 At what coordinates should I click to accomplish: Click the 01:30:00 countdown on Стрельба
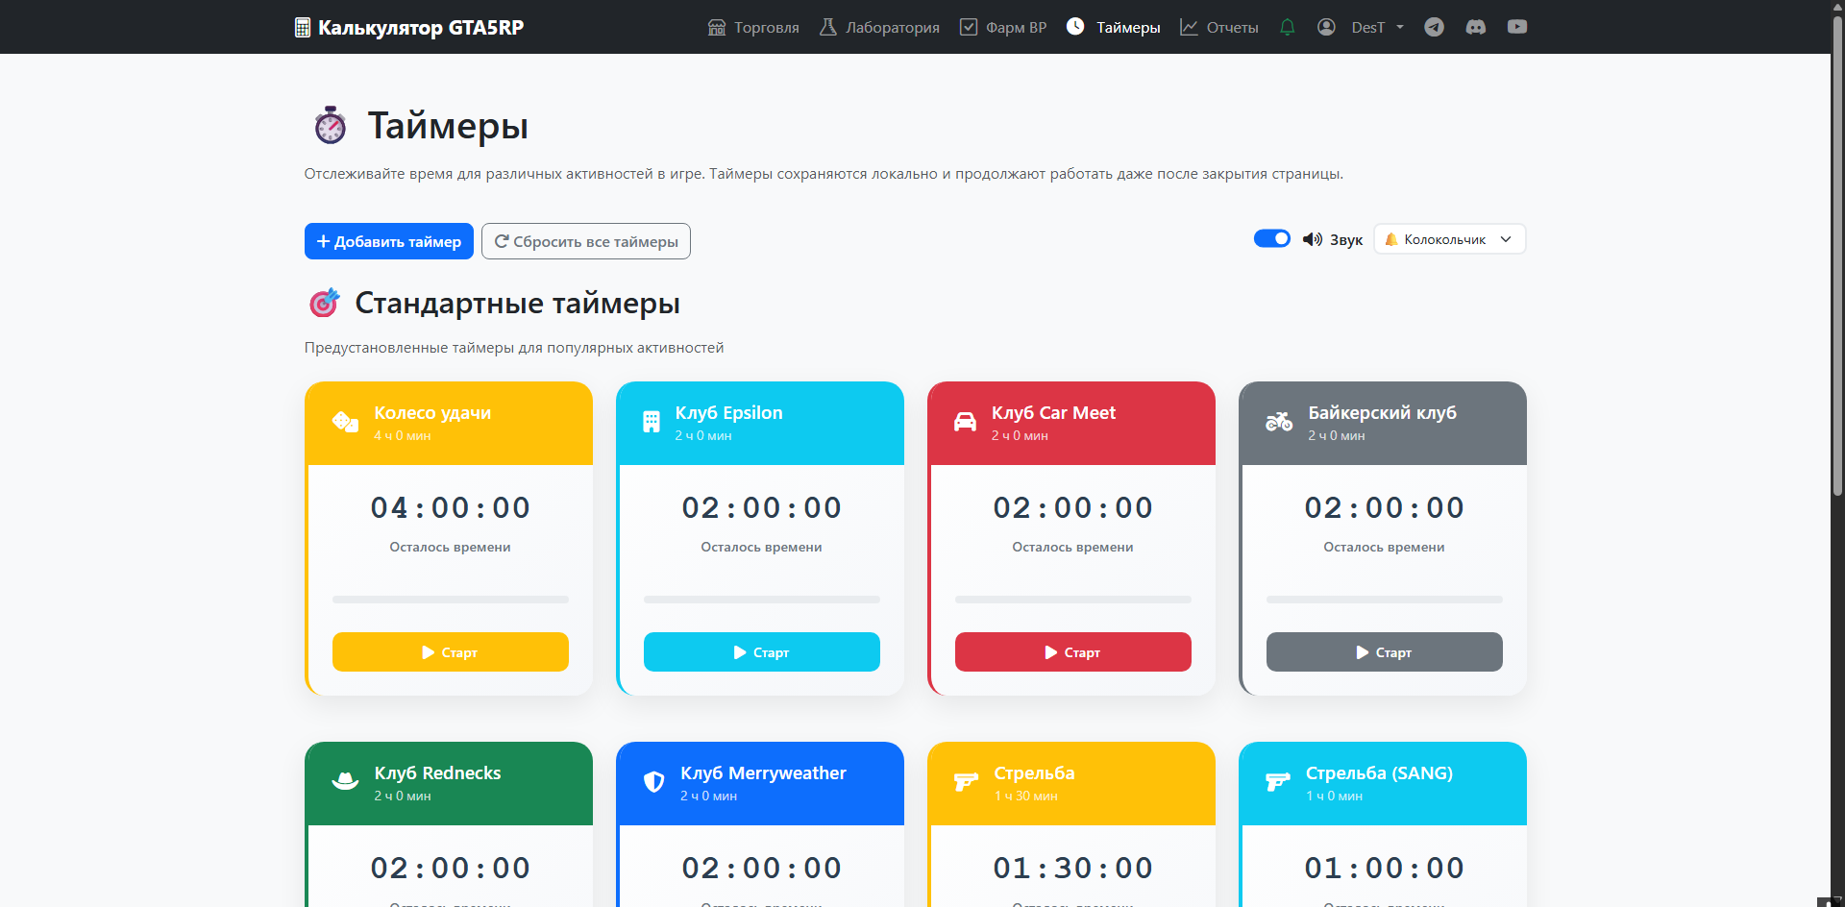[1073, 868]
